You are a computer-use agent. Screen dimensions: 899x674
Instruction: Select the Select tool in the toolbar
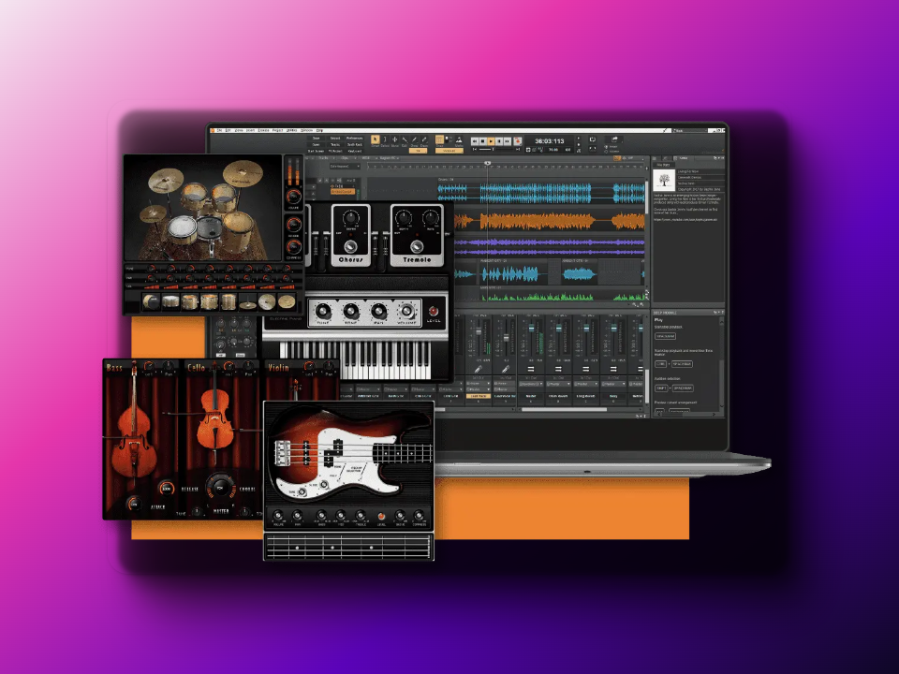(385, 139)
